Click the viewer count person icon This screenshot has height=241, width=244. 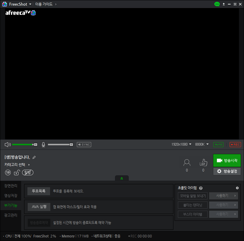click(187, 163)
